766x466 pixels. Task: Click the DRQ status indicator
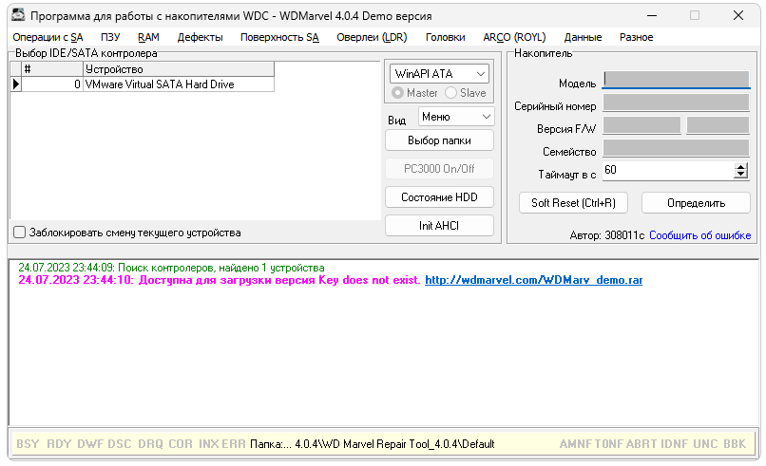150,444
